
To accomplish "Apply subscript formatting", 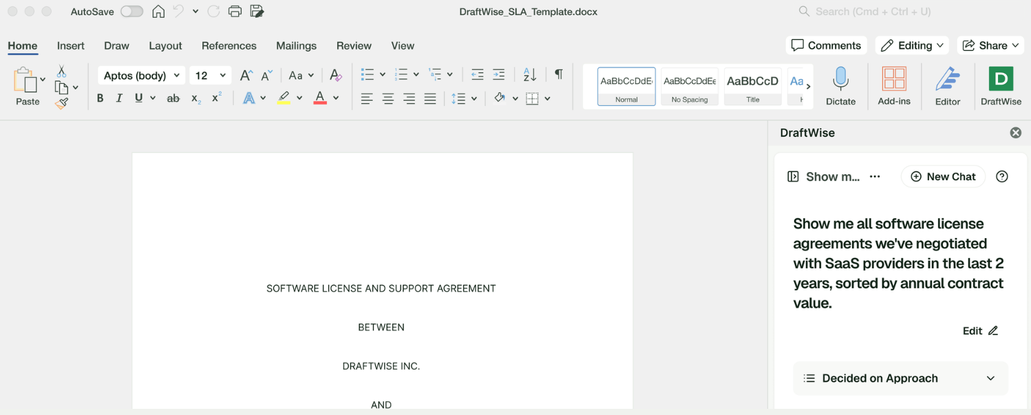I will (196, 98).
